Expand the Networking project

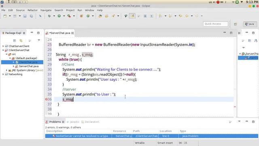click(3, 74)
